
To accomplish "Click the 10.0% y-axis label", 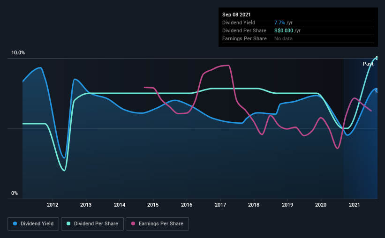I will 18,53.
